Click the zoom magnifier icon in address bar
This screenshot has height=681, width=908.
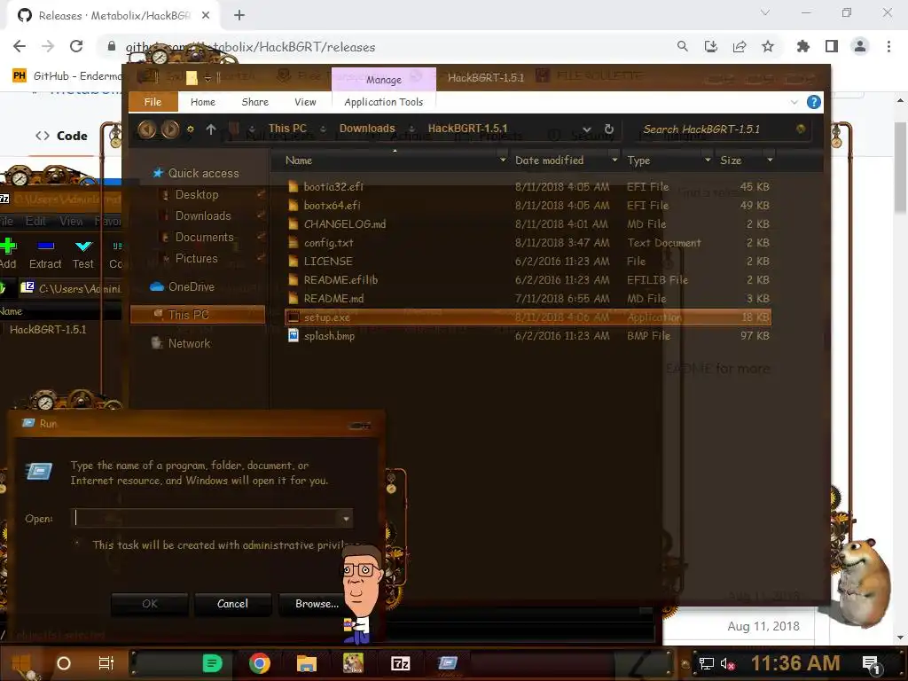pos(683,46)
